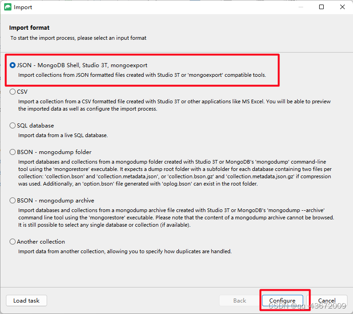
Task: Select BSON - mongodump archive option
Action: coord(13,201)
